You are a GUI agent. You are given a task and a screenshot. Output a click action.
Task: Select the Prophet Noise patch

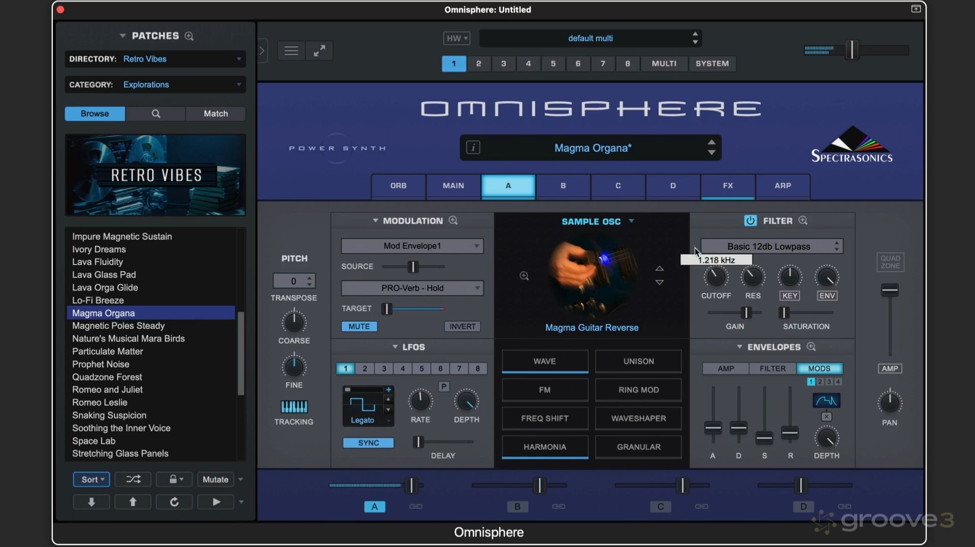pos(101,364)
